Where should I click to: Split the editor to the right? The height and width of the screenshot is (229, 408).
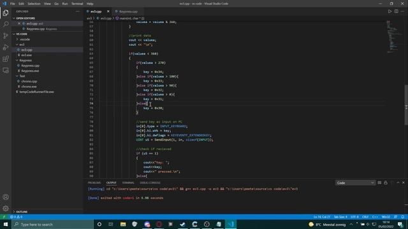coord(396,11)
